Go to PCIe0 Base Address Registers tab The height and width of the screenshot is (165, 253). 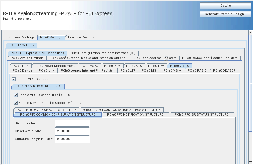(x=154, y=58)
